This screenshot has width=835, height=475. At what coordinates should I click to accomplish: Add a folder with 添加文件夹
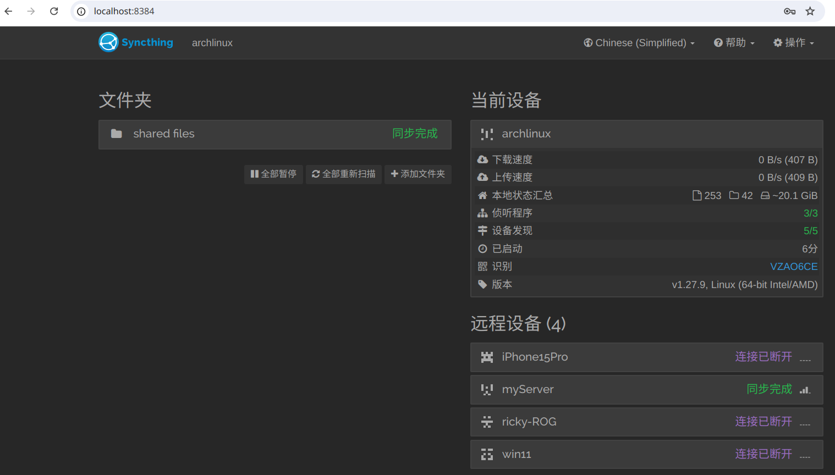417,174
